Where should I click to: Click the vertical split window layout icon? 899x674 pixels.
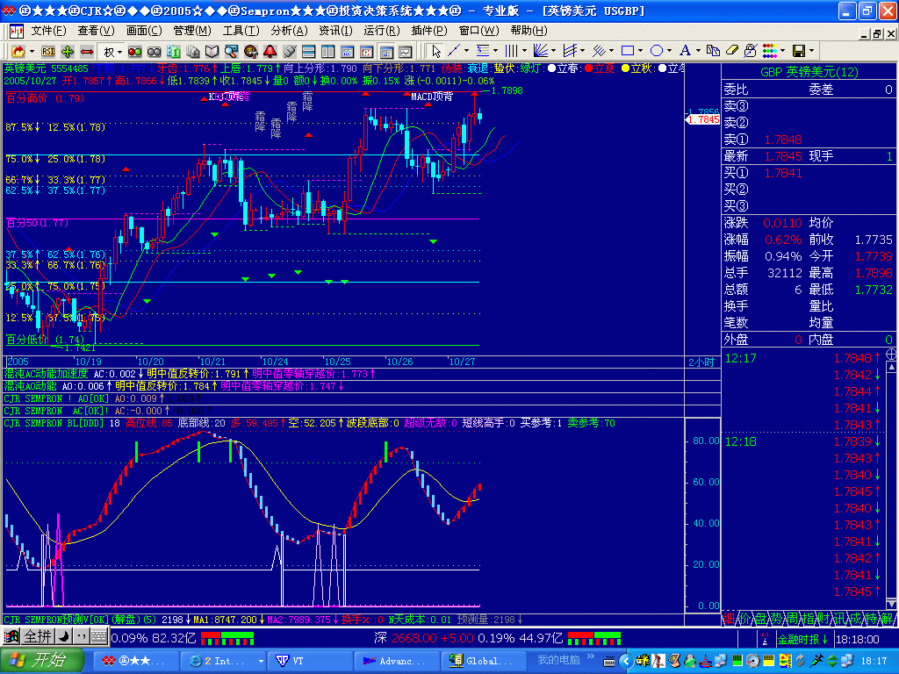[x=328, y=52]
